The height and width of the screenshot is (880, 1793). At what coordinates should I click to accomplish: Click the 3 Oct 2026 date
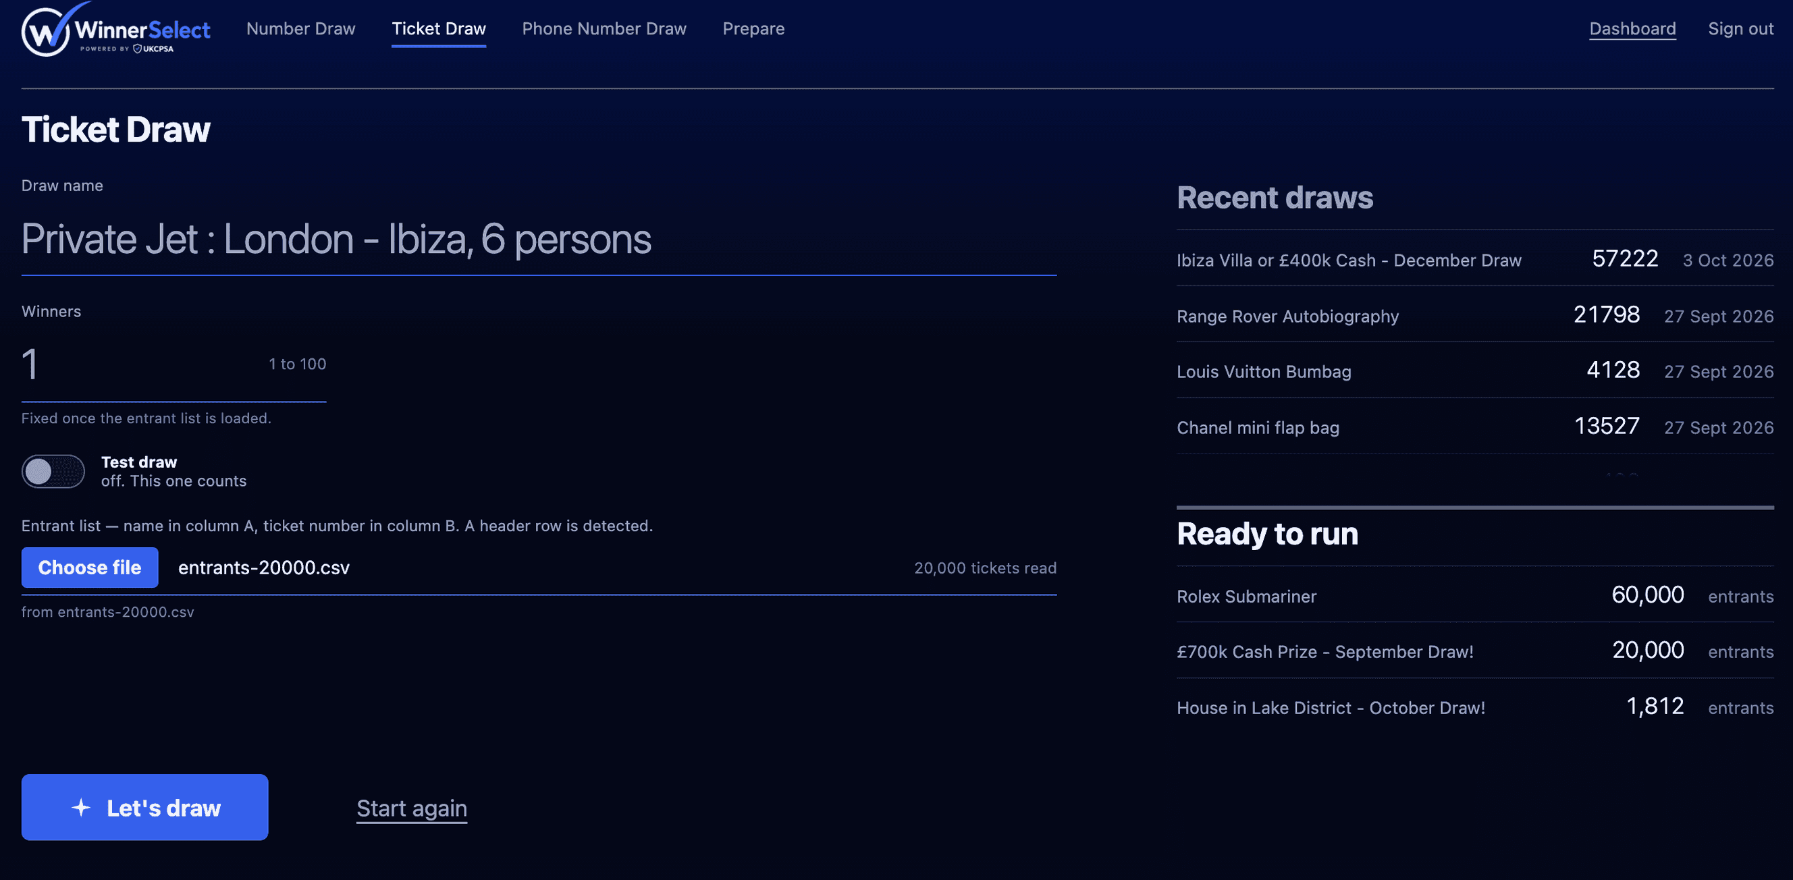point(1728,260)
